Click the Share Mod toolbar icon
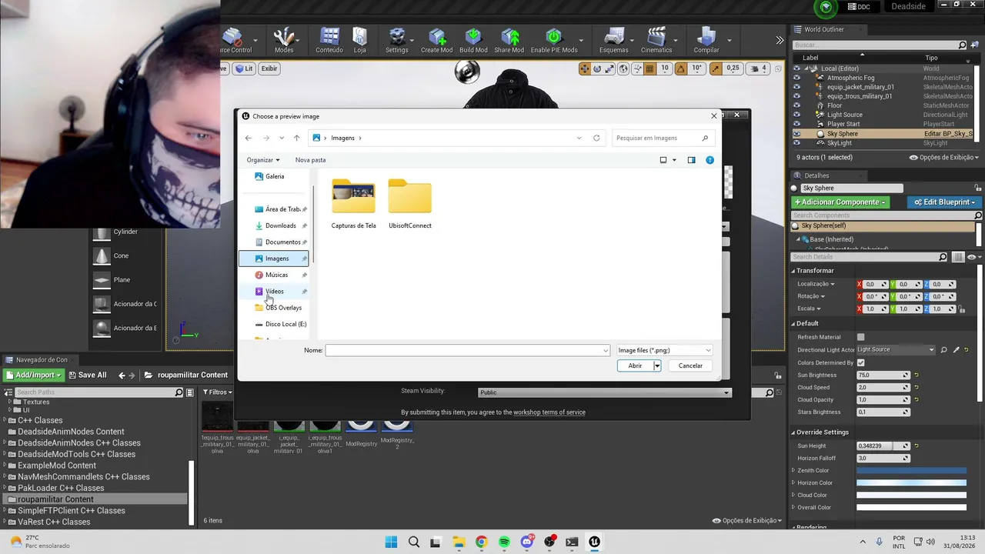Image resolution: width=985 pixels, height=554 pixels. (509, 41)
